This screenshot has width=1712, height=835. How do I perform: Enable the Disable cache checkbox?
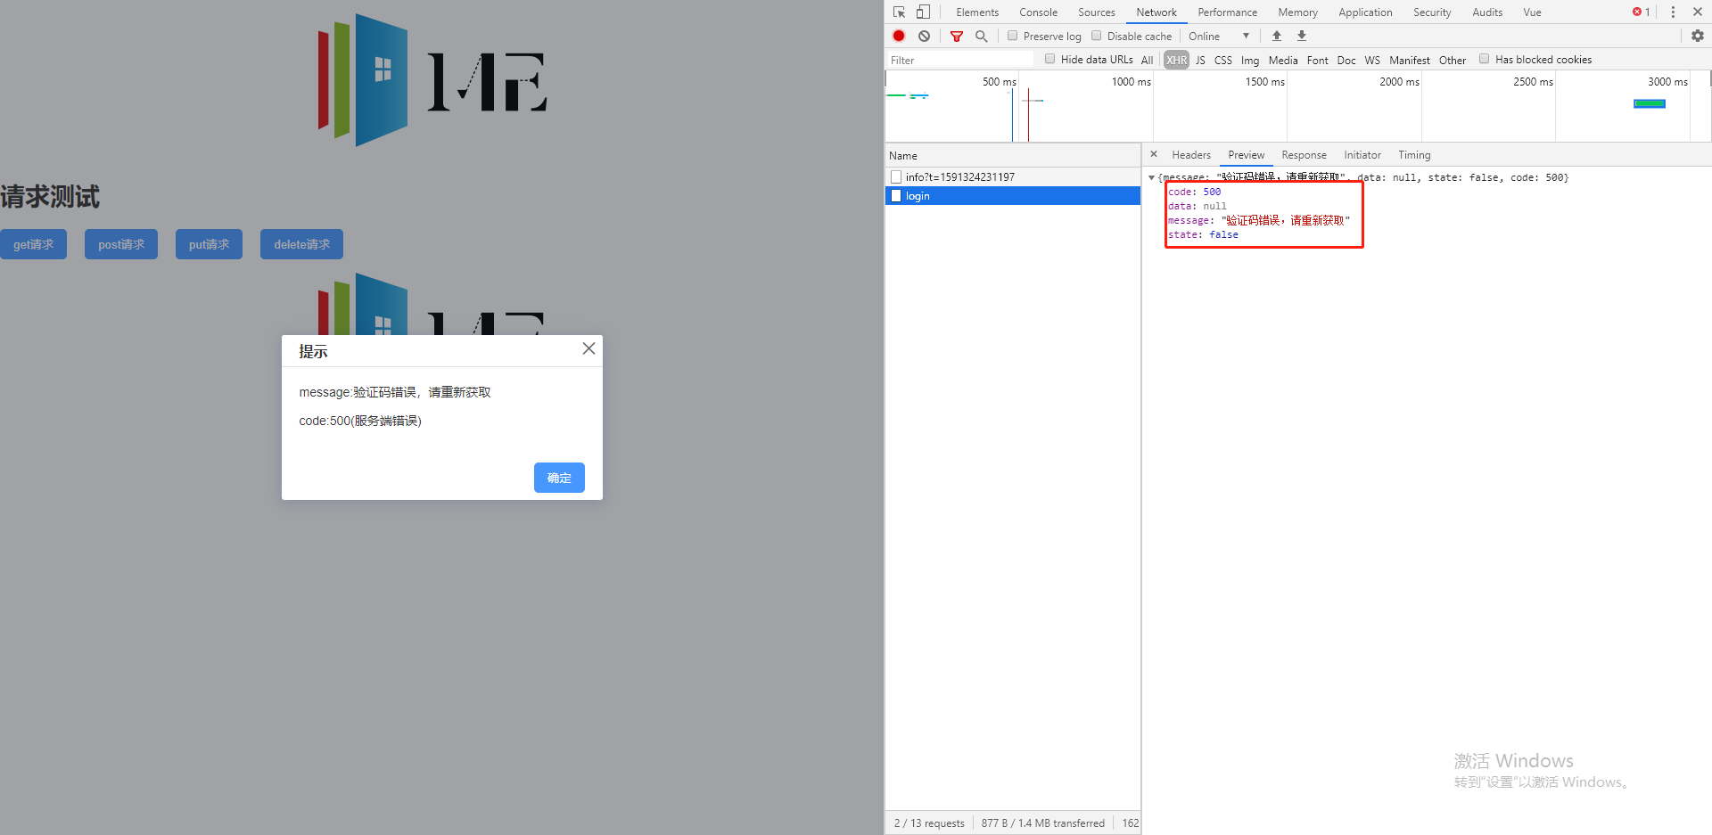point(1097,36)
